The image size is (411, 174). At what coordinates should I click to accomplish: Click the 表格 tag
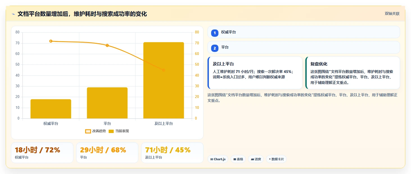(238, 159)
